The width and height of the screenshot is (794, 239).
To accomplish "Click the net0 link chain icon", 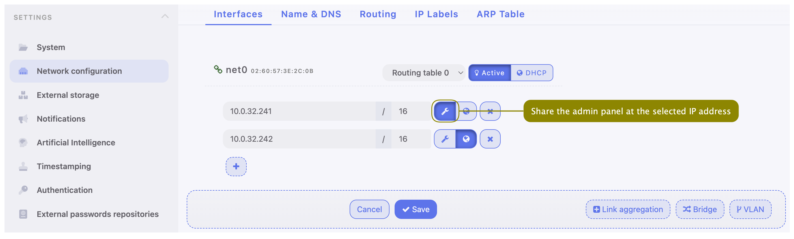I will point(218,70).
